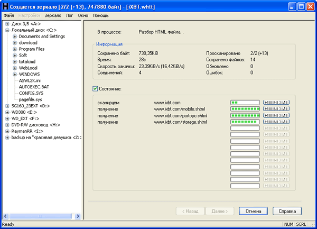This screenshot has height=229, width=317.
Task: Expand the WebLocal folder node
Action: pos(15,68)
